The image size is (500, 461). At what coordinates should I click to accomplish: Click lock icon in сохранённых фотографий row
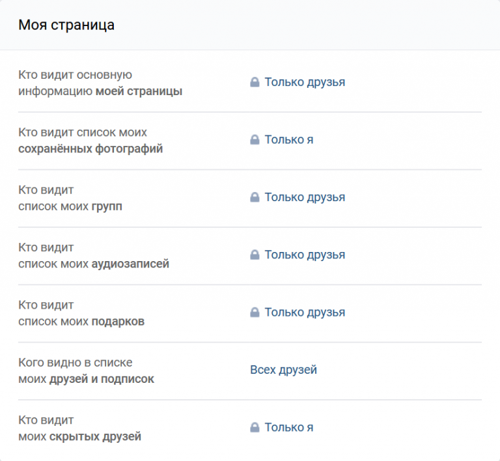coord(255,139)
